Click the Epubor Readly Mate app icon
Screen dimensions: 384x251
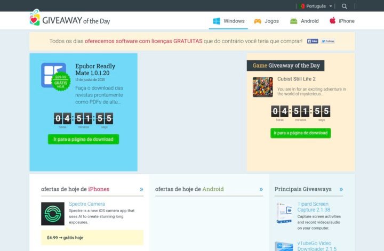[53, 75]
